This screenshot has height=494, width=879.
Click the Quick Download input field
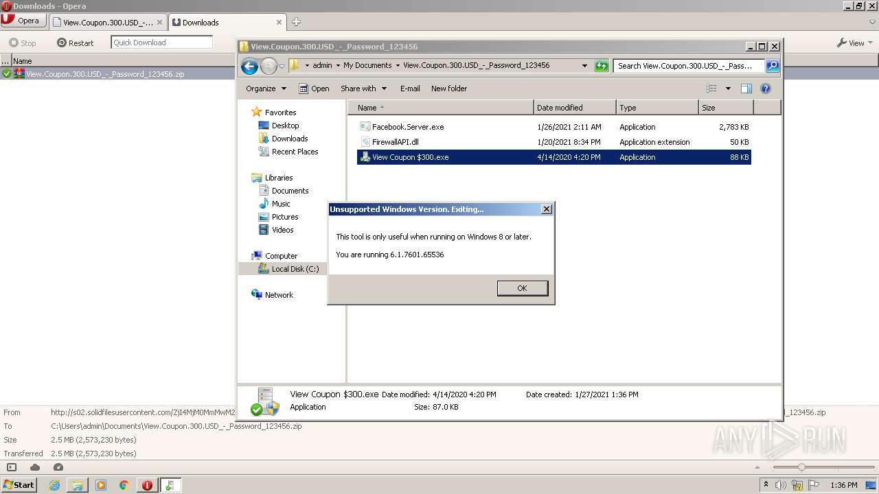click(161, 43)
